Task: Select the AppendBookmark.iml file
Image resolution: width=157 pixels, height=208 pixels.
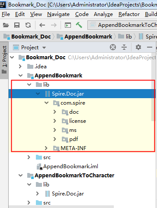Action: [x=70, y=166]
